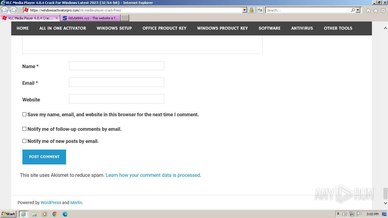Screen dimensions: 388x218
Task: Switch to the kitlybitli44.xyz tab
Action: (x=91, y=18)
